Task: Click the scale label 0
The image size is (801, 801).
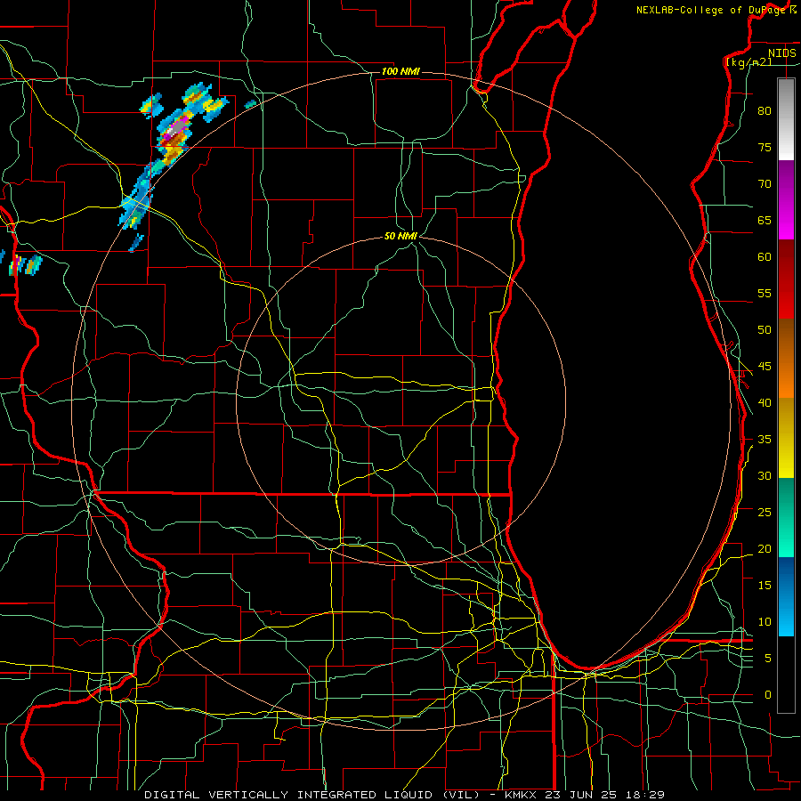Action: (x=768, y=695)
